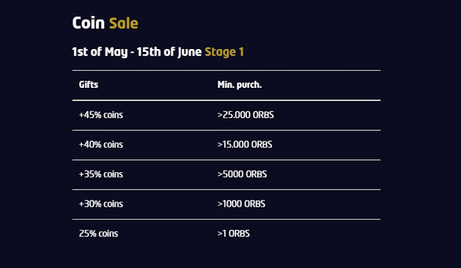Click the 'May' word in the date line
The image size is (461, 268).
coord(116,53)
